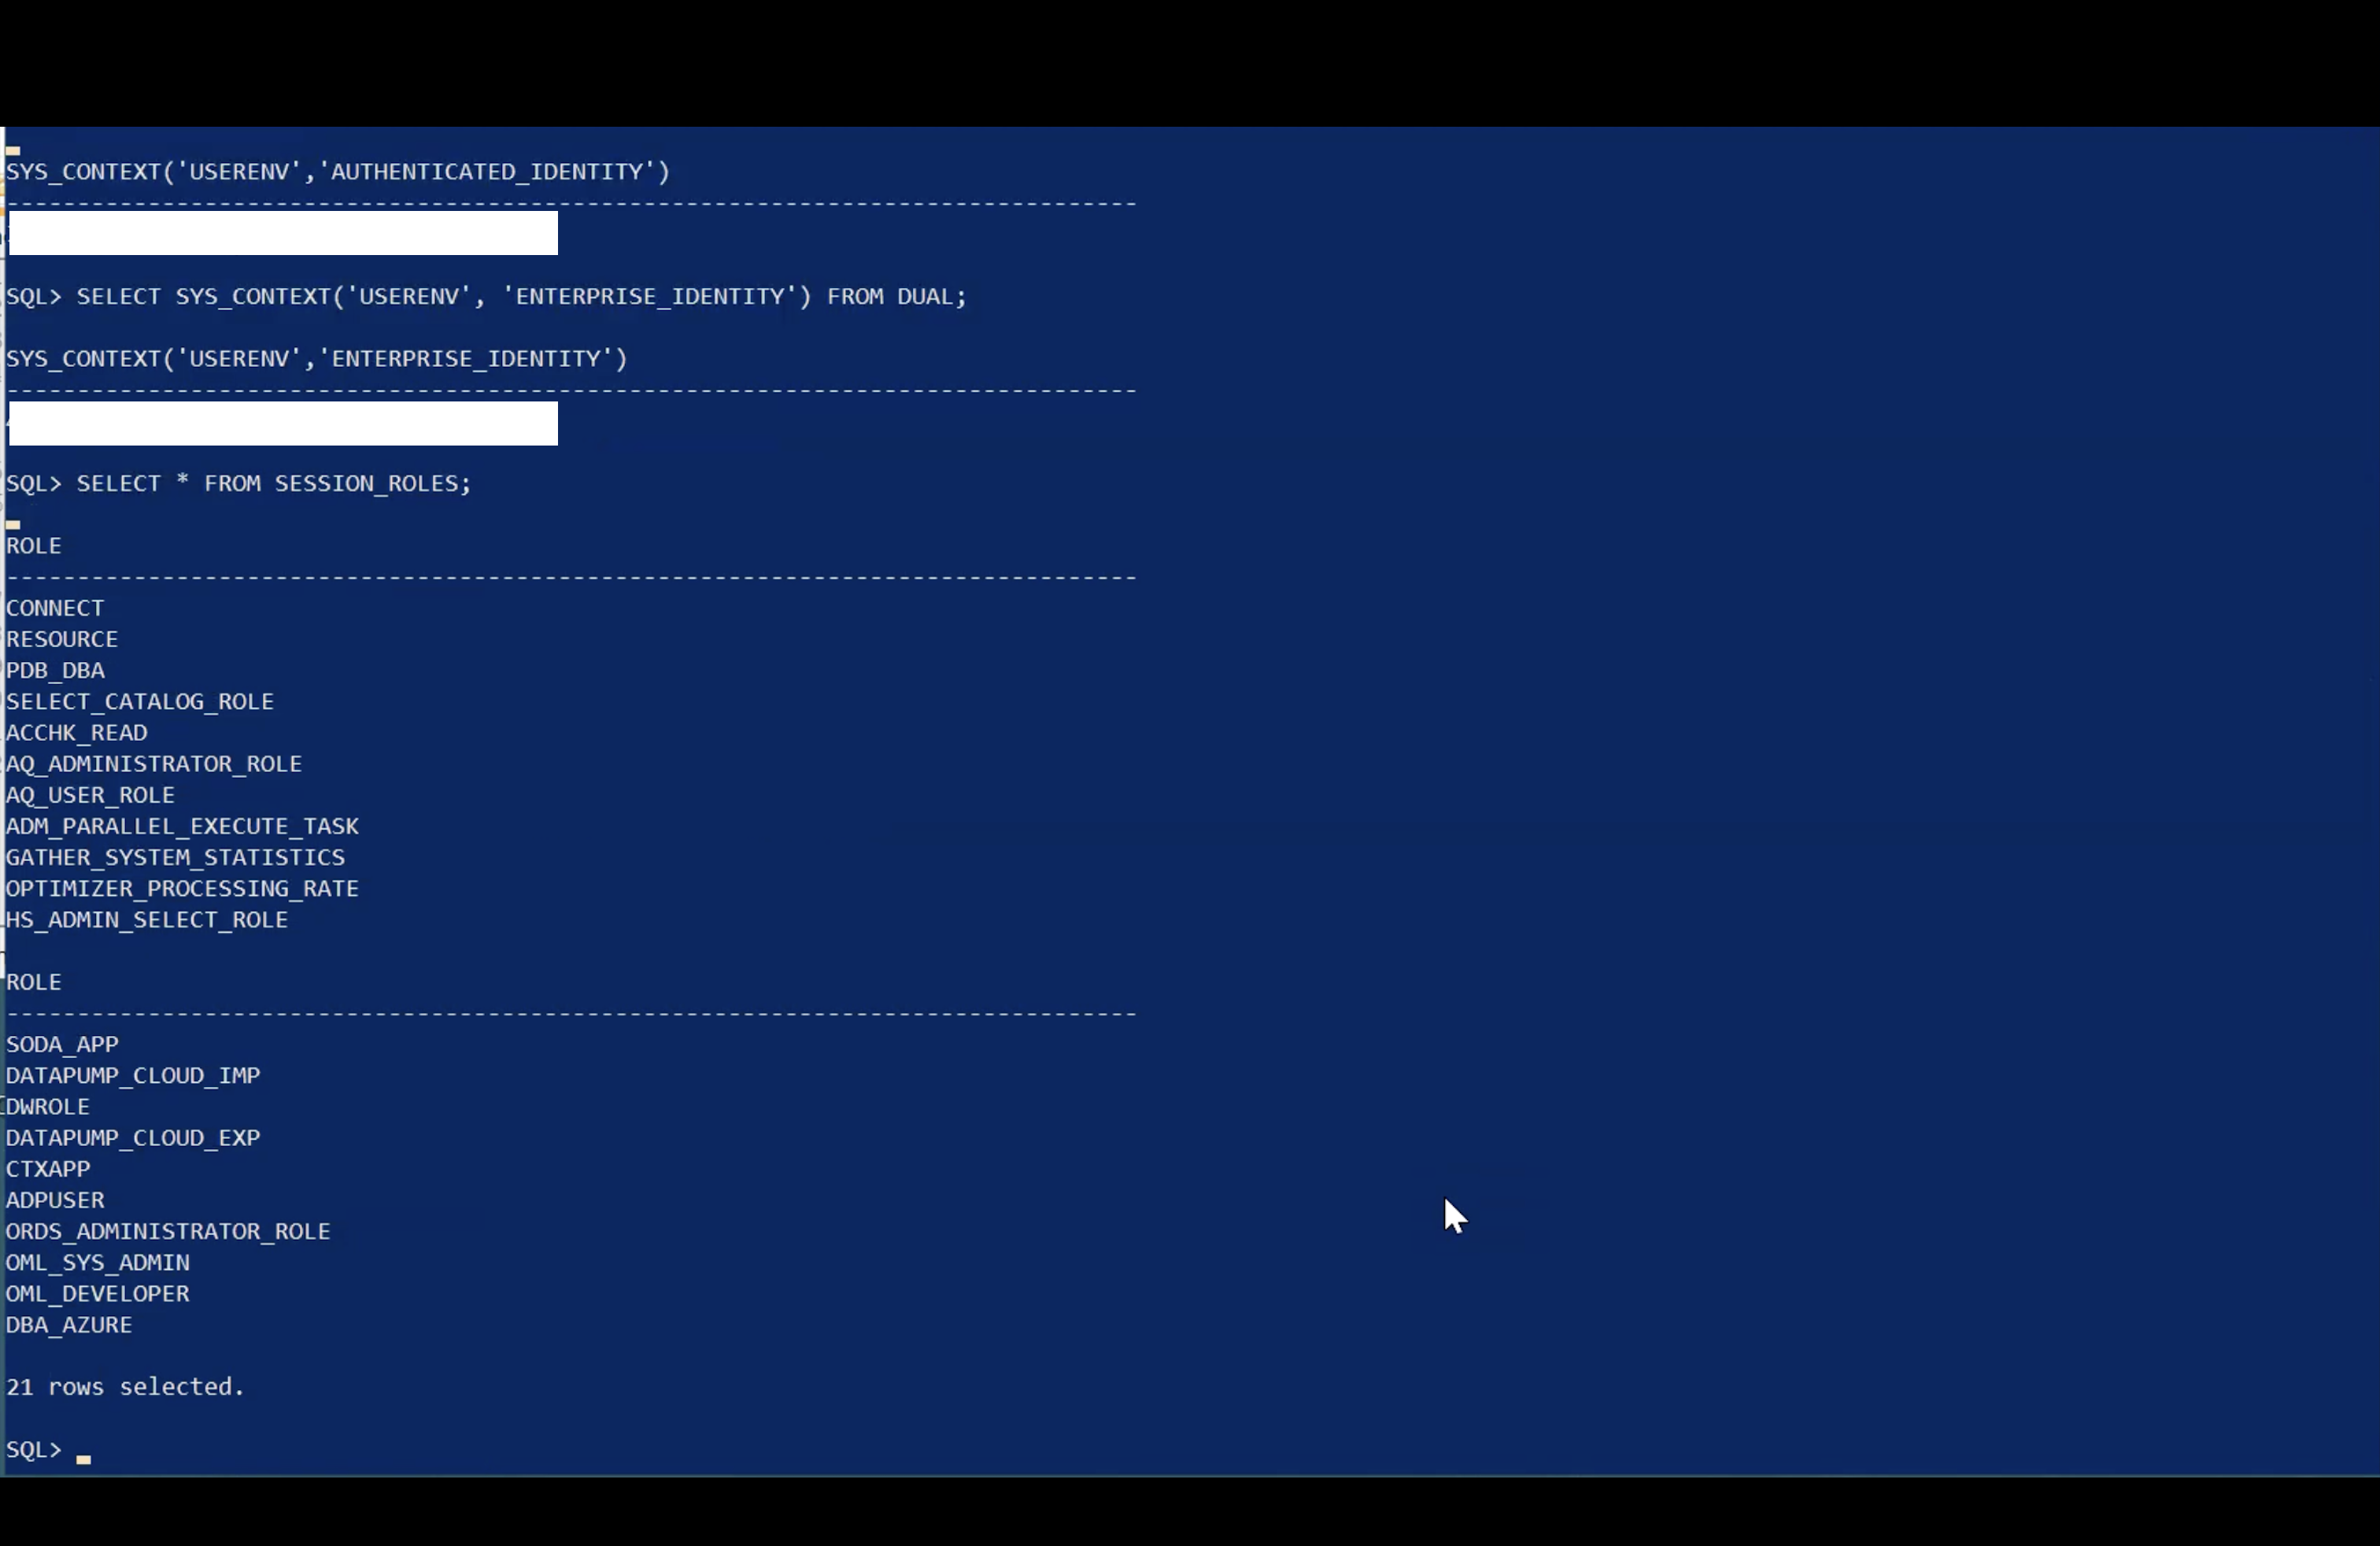
Task: Click the CONNECT role entry
Action: [55, 608]
